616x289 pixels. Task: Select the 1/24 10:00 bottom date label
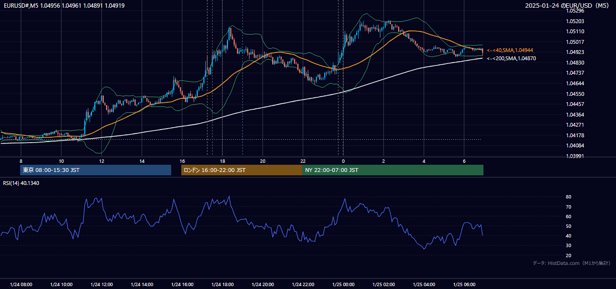pos(61,285)
